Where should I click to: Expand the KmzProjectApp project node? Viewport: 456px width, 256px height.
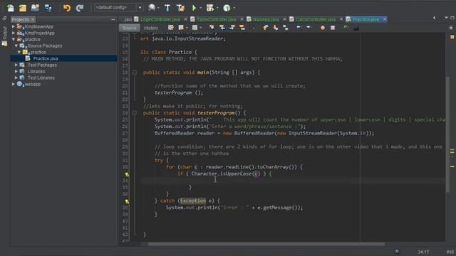(14, 33)
